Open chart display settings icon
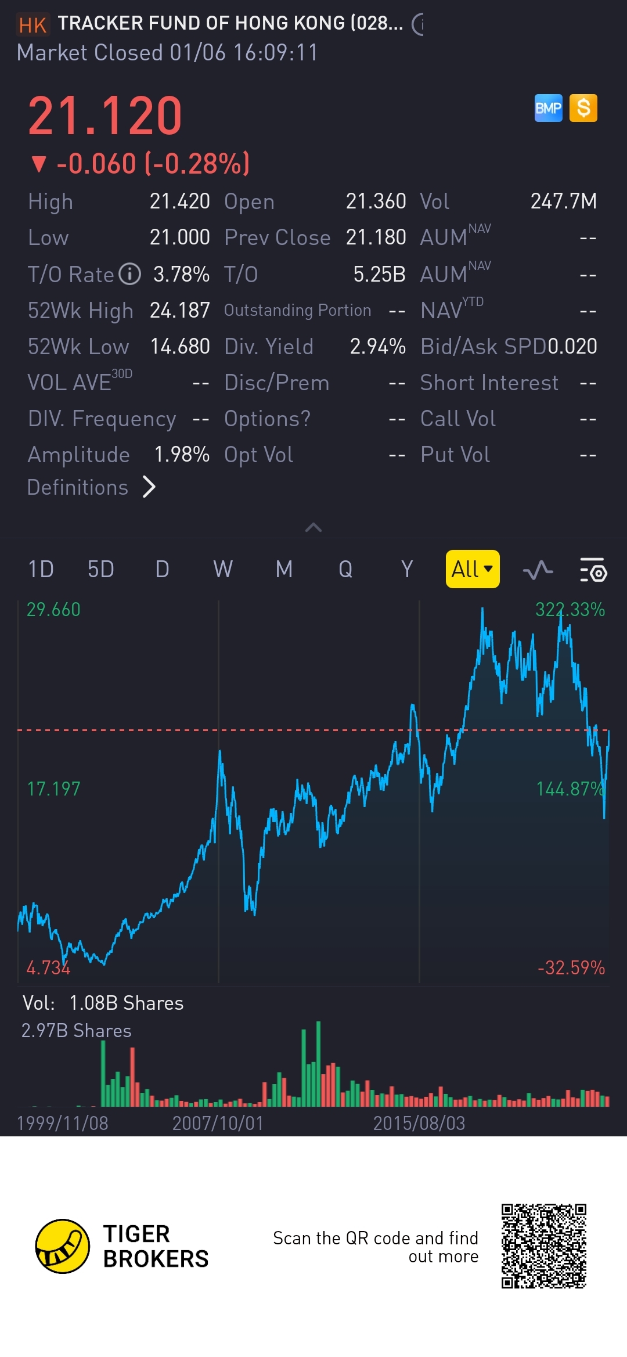Screen dimensions: 627x1357 (593, 570)
